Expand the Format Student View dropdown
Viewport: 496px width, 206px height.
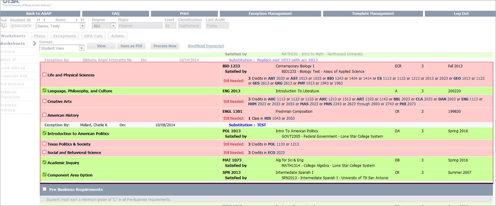81,48
